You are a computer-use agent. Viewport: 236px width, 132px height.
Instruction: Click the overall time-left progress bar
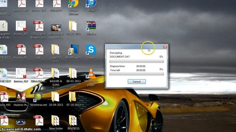pyautogui.click(x=137, y=74)
